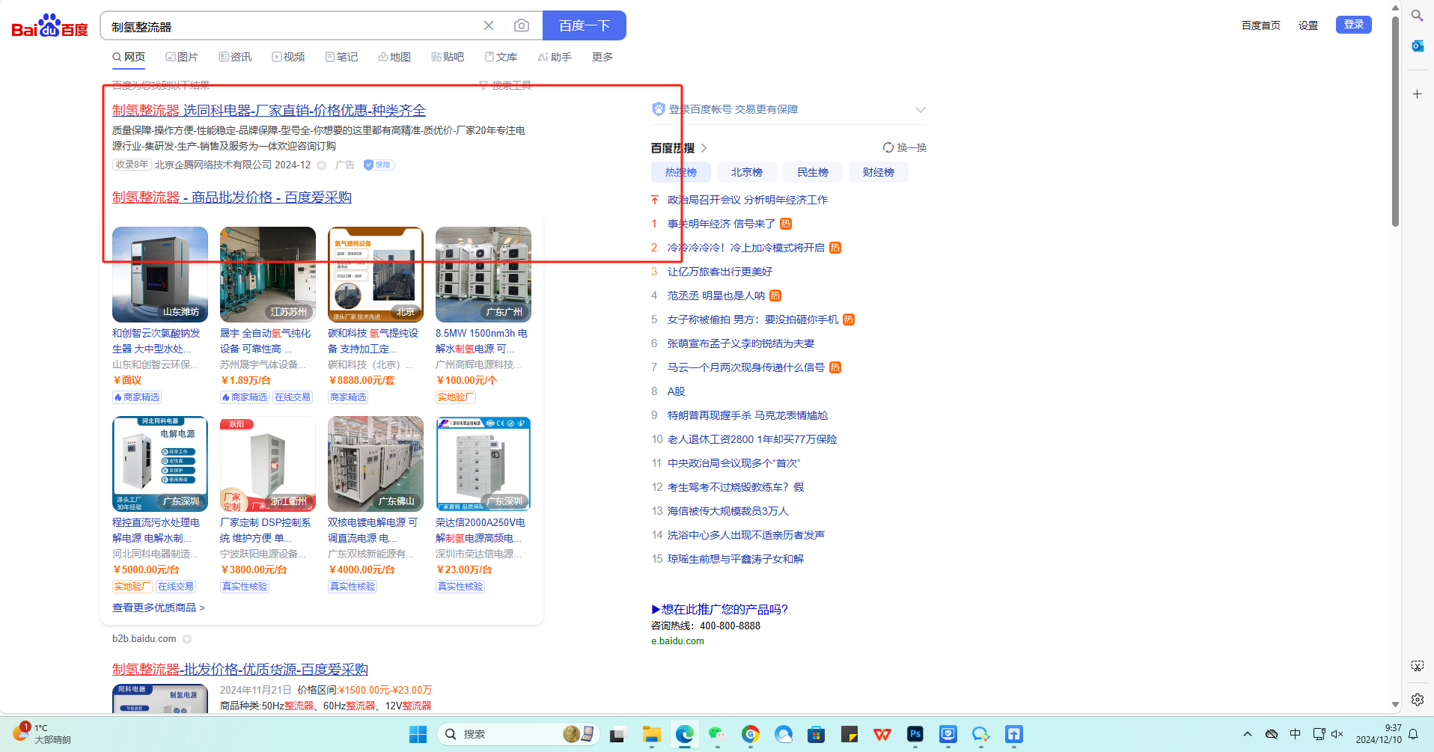
Task: Open Photoshop from the taskbar
Action: [915, 734]
